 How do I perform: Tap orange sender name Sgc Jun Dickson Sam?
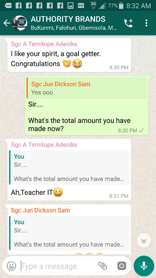[40, 210]
